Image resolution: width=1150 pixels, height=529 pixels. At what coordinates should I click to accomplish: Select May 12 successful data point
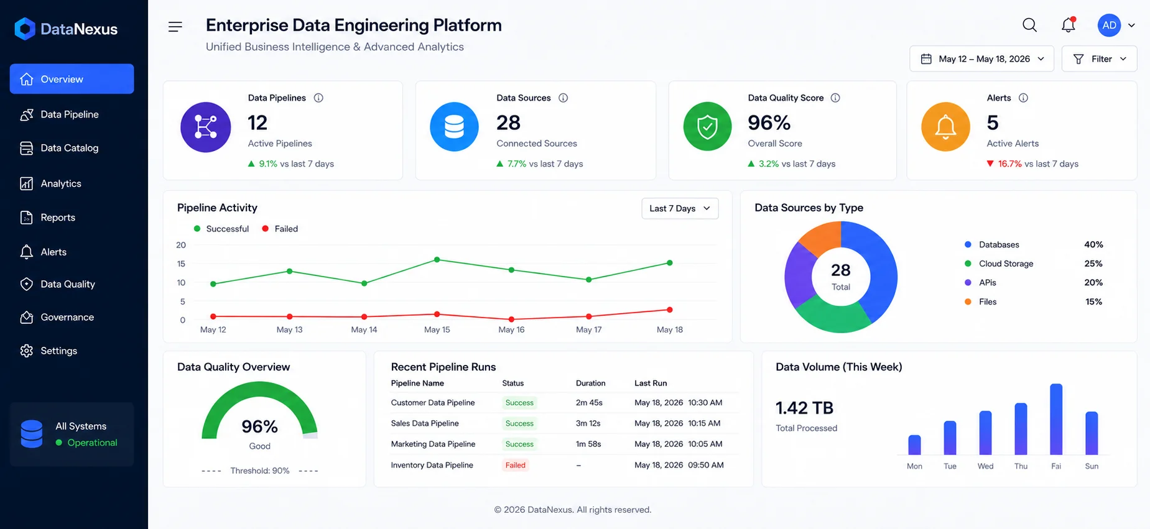click(213, 284)
